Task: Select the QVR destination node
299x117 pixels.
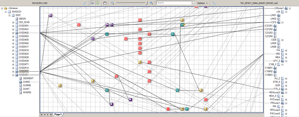Action: click(x=278, y=85)
